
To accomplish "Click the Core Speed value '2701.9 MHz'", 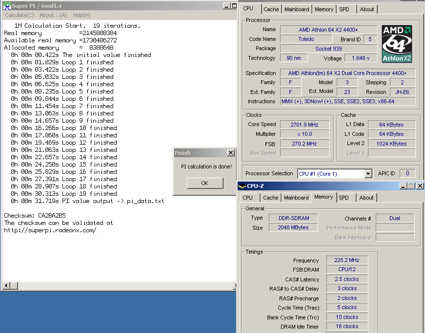I will (x=304, y=125).
